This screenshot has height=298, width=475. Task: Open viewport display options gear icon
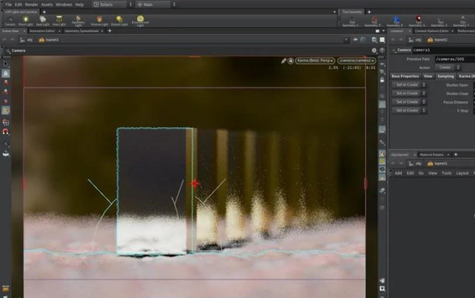pos(374,51)
